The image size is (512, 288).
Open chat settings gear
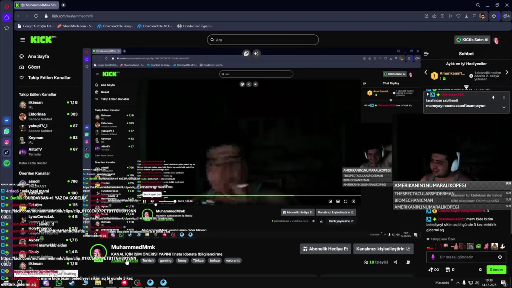480,270
